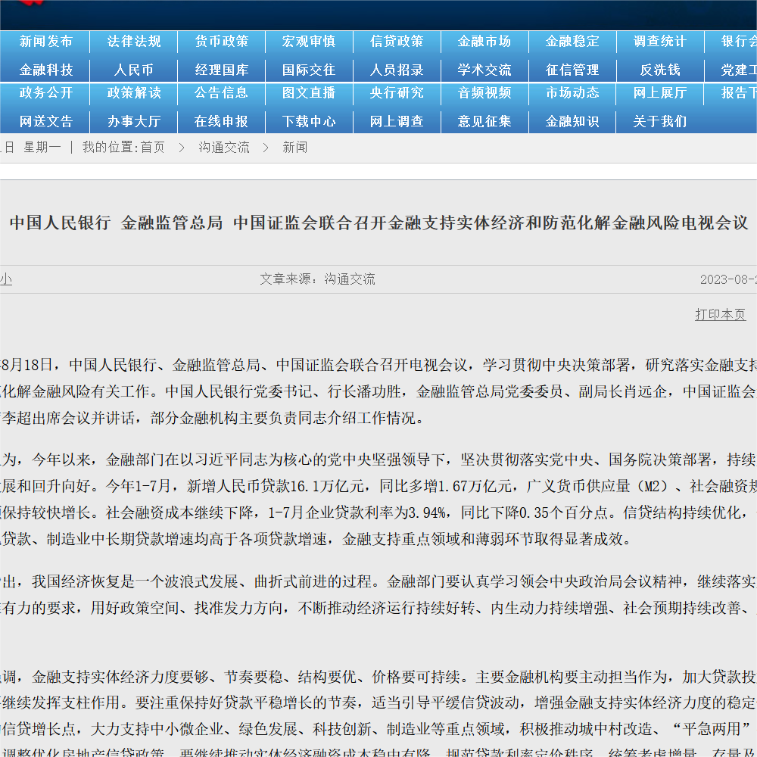This screenshot has height=757, width=757.
Task: Open the 信贷政策 menu item
Action: [397, 42]
